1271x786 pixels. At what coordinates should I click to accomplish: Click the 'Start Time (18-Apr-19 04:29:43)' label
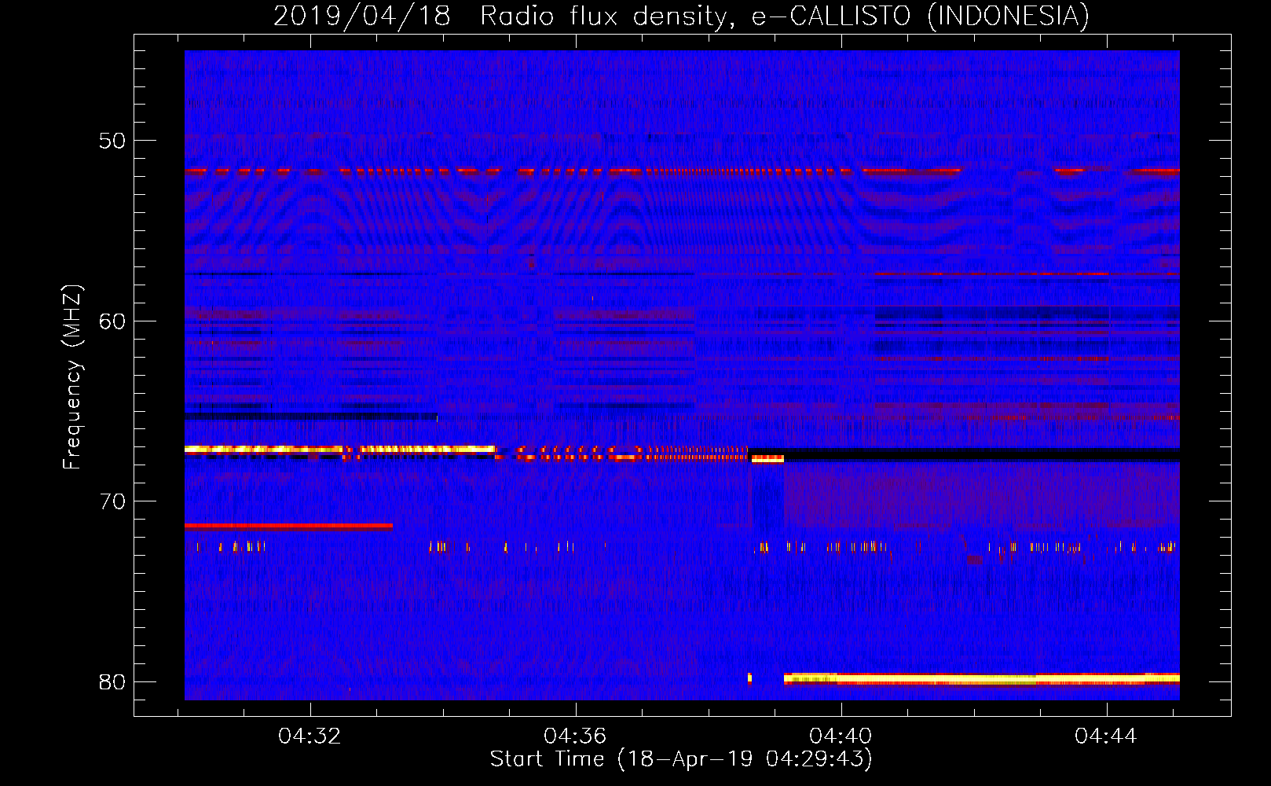pos(681,759)
